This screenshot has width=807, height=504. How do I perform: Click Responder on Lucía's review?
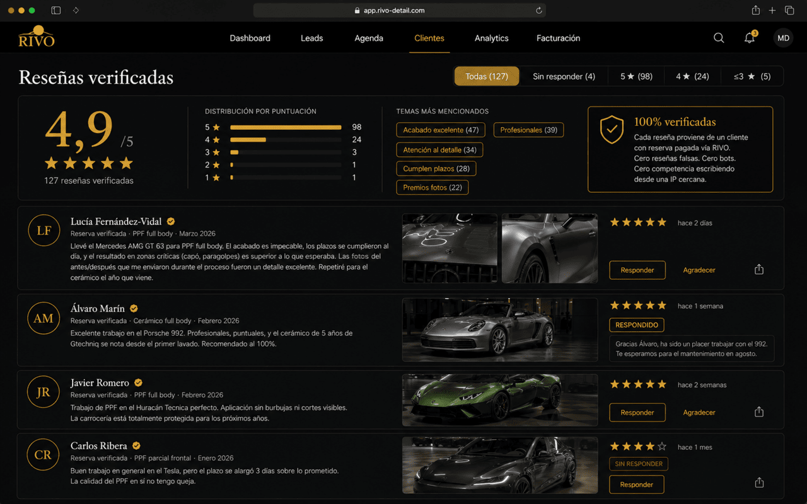pyautogui.click(x=637, y=270)
